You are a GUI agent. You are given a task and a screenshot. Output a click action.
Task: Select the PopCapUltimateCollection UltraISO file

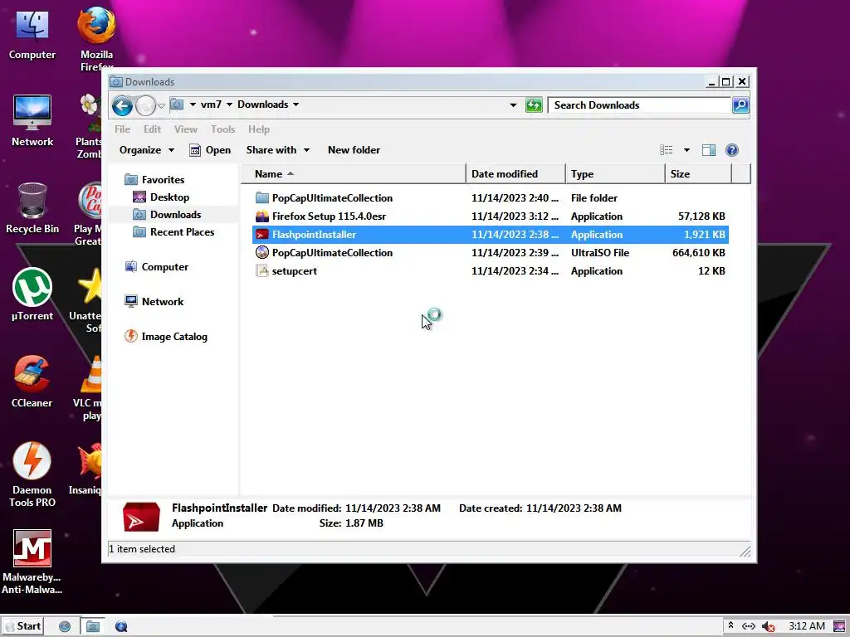[x=491, y=253]
